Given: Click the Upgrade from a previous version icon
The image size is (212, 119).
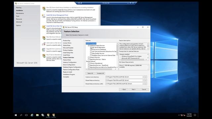Looking at the screenshot, I should click(43, 50).
